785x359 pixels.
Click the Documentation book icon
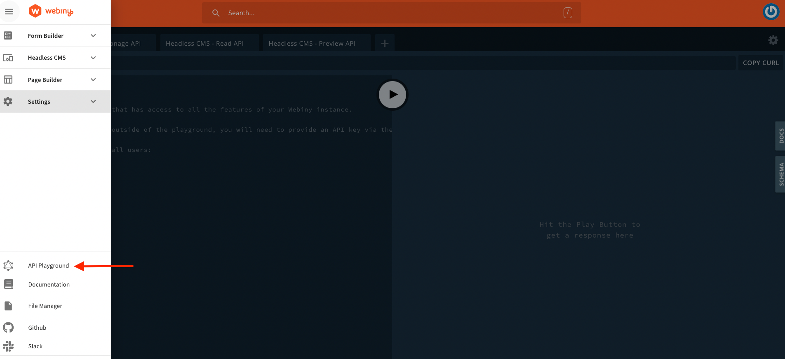coord(8,284)
